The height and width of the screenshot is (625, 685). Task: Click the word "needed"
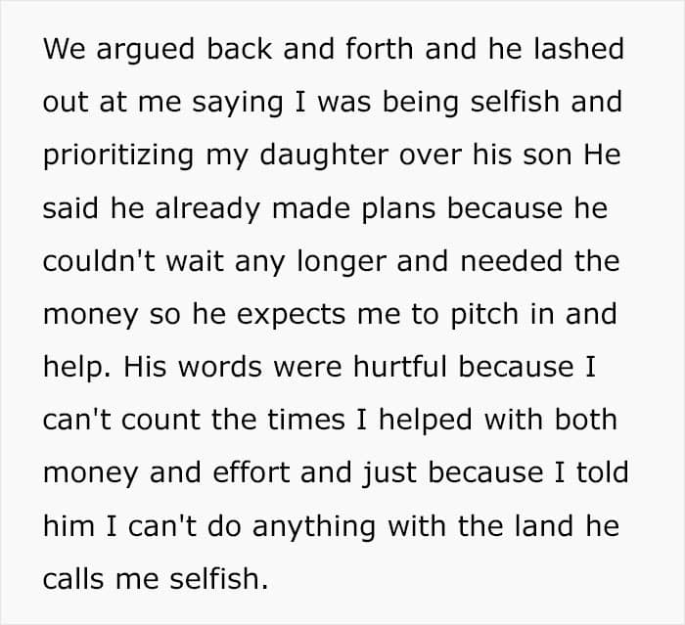(x=511, y=261)
